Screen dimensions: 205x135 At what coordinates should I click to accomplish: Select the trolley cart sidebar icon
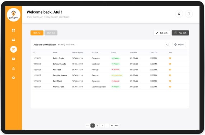click(x=14, y=49)
